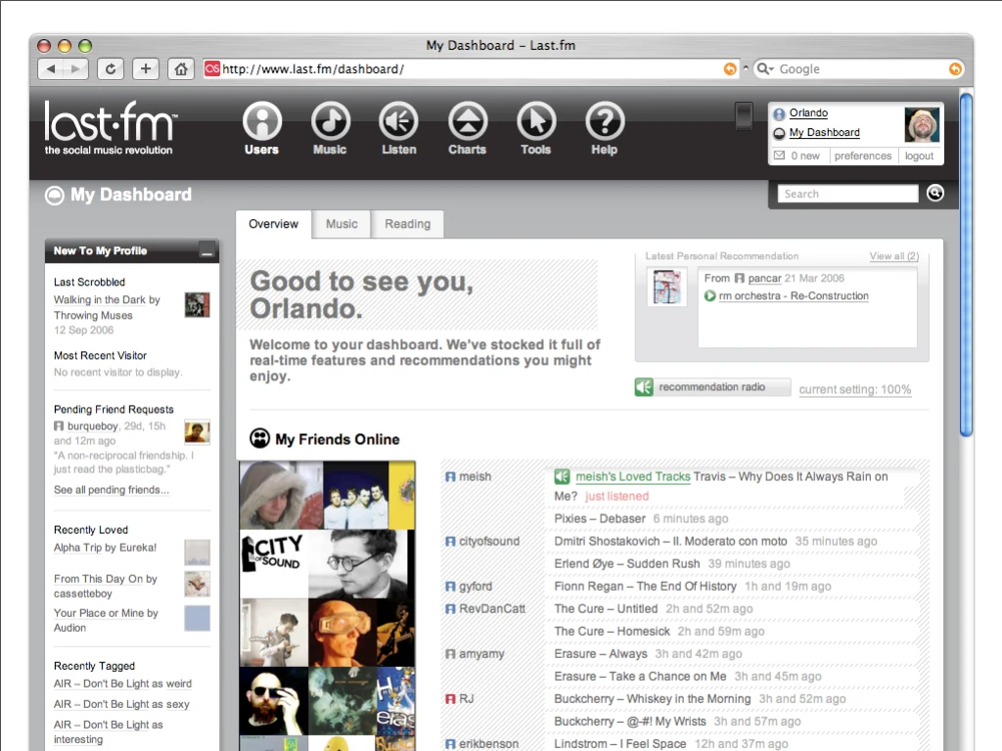Image resolution: width=1002 pixels, height=751 pixels.
Task: Switch to the Music tab
Action: (342, 224)
